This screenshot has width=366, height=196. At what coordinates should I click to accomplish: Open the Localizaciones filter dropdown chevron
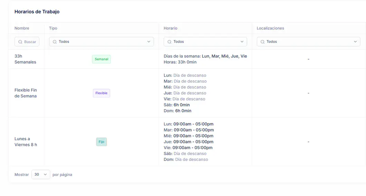pyautogui.click(x=355, y=42)
